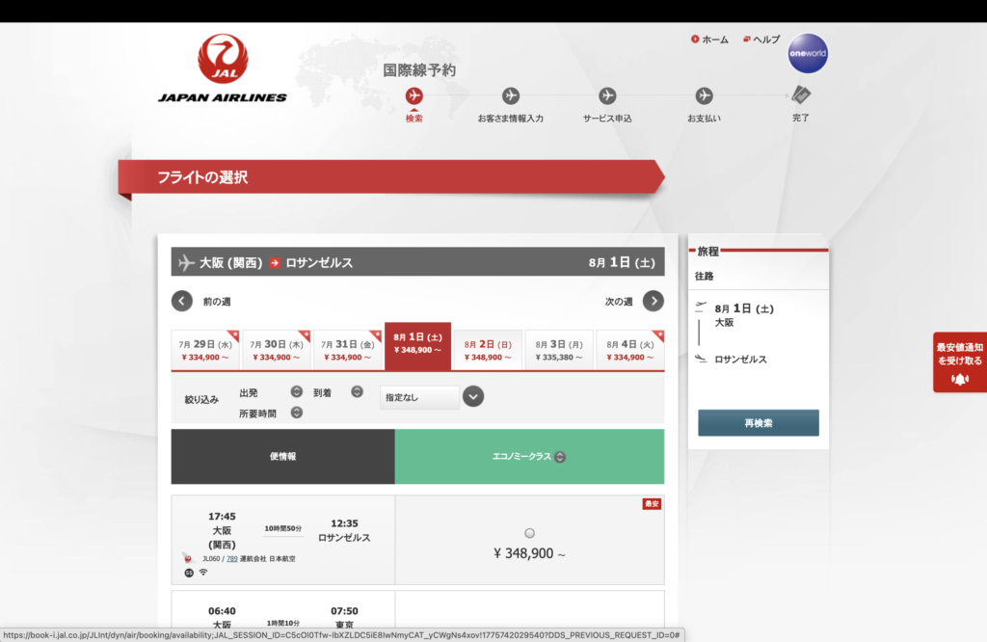Click the 完了 ticket icon
Image resolution: width=987 pixels, height=642 pixels.
801,95
